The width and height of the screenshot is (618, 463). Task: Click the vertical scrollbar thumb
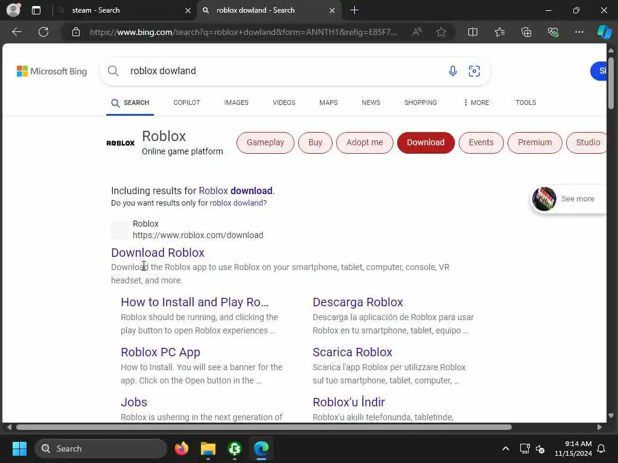point(611,83)
